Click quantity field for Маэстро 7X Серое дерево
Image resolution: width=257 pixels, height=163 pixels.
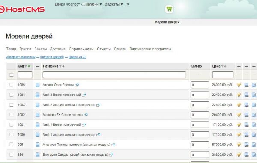coord(200,115)
